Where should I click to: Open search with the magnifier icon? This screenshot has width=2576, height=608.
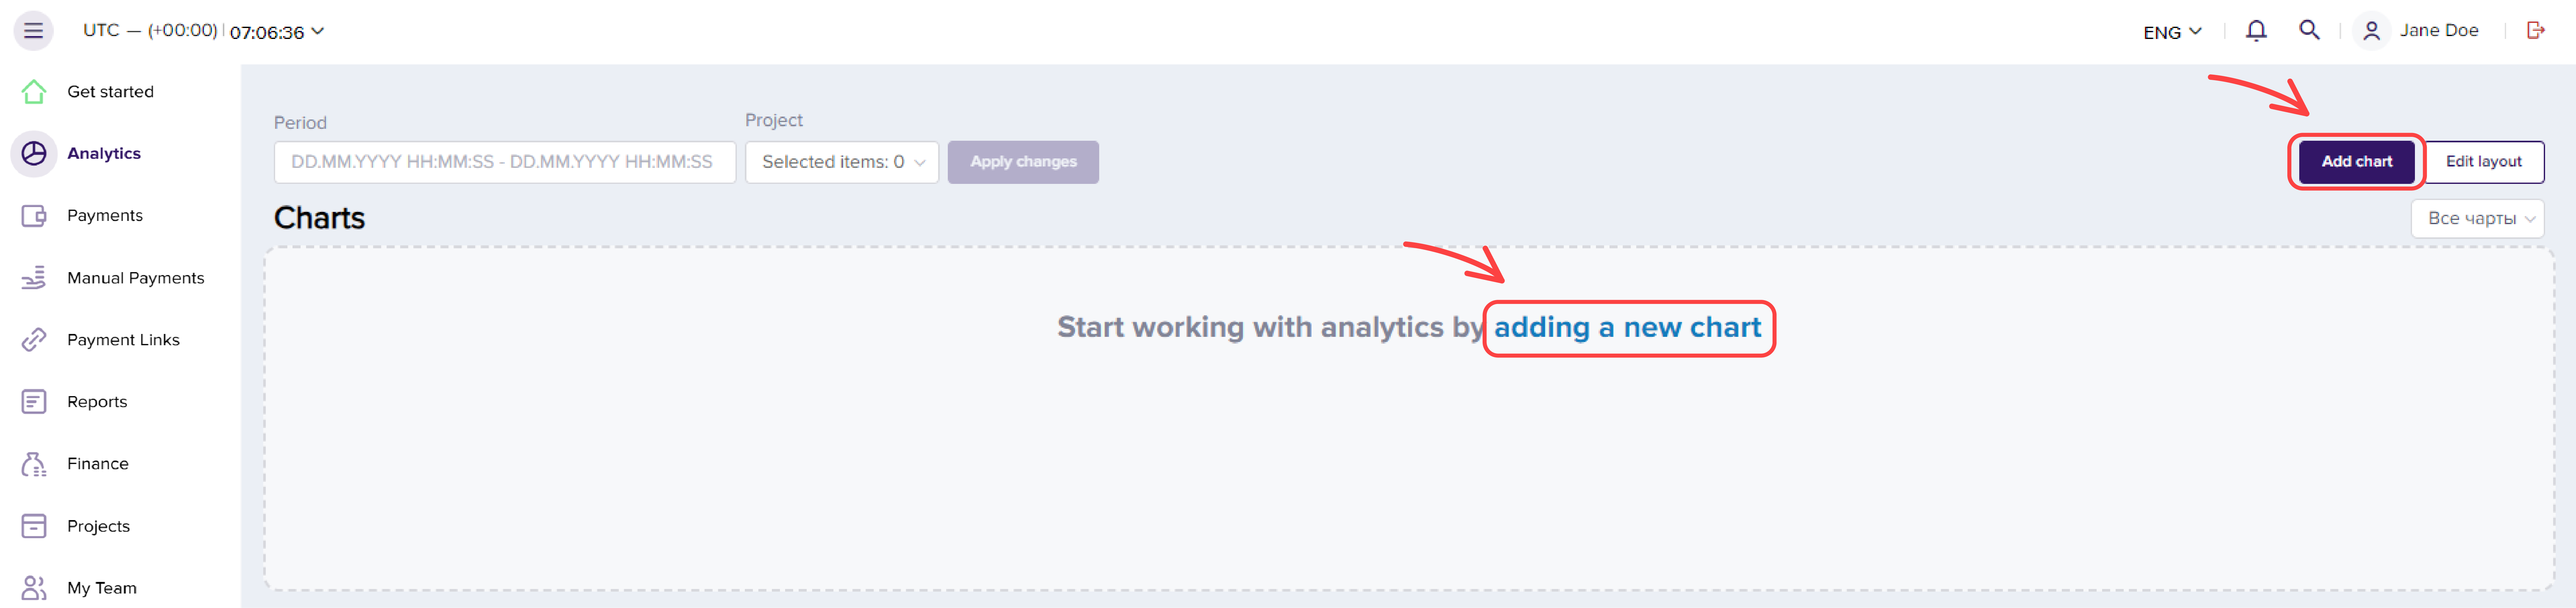tap(2309, 30)
